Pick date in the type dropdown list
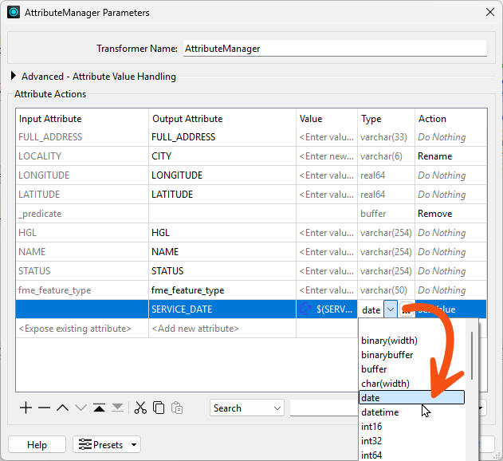This screenshot has width=503, height=461. coord(411,397)
